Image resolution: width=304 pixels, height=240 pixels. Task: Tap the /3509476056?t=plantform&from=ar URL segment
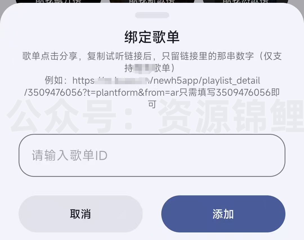(x=101, y=93)
